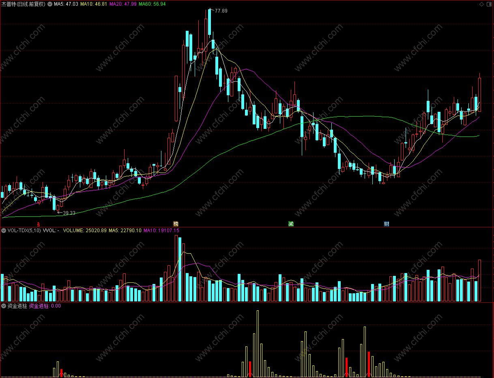Open the dropdown next to 杰普特(日线 前复权)
Image resolution: width=494 pixels, height=378 pixels.
point(50,4)
